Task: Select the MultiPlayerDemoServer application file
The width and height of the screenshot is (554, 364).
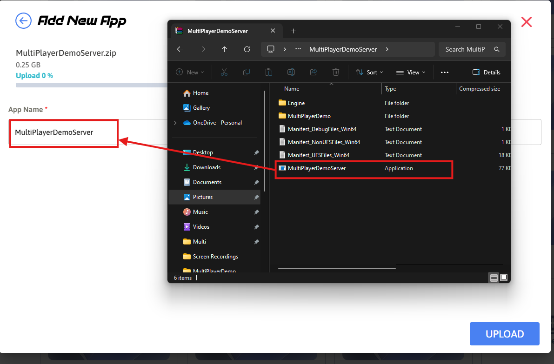Action: pyautogui.click(x=317, y=168)
